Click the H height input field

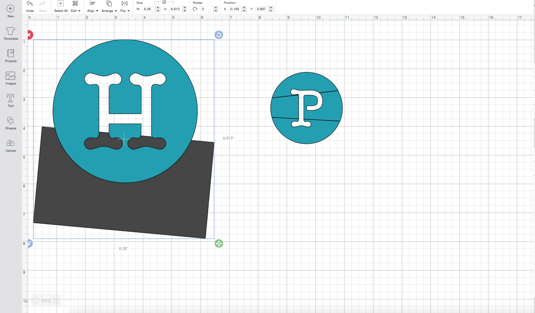coord(176,9)
